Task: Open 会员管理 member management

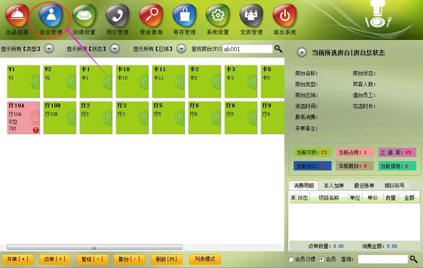Action: 51,16
